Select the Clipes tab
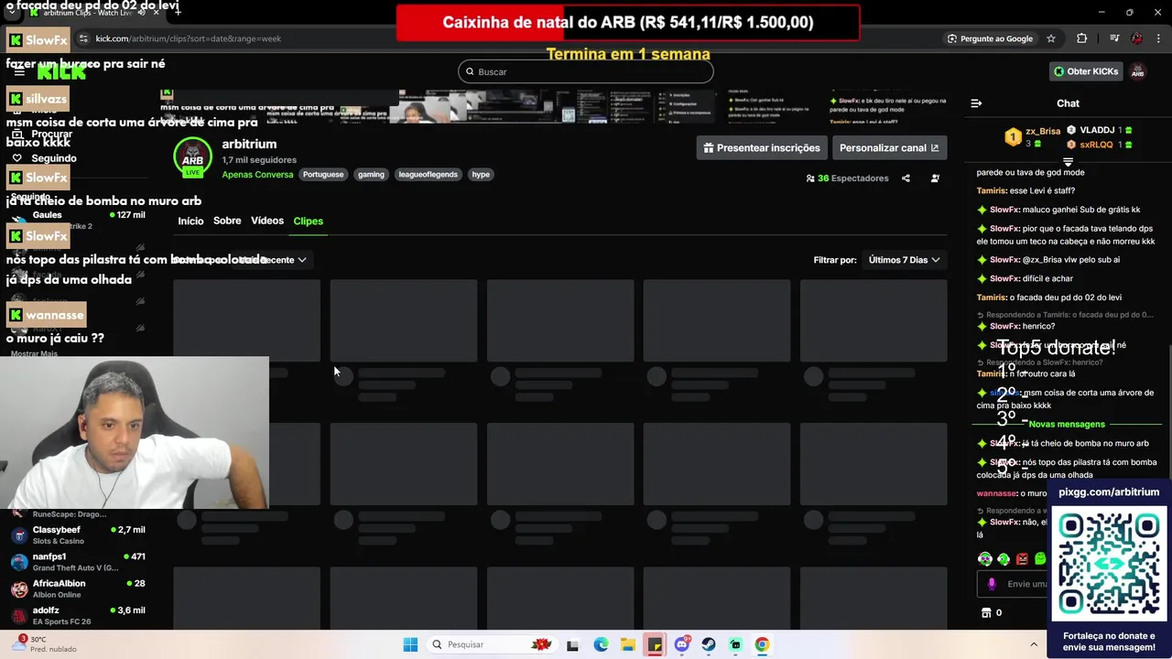The image size is (1172, 659). coord(308,221)
